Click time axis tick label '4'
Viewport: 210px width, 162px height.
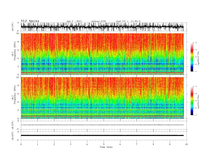click(x=87, y=144)
